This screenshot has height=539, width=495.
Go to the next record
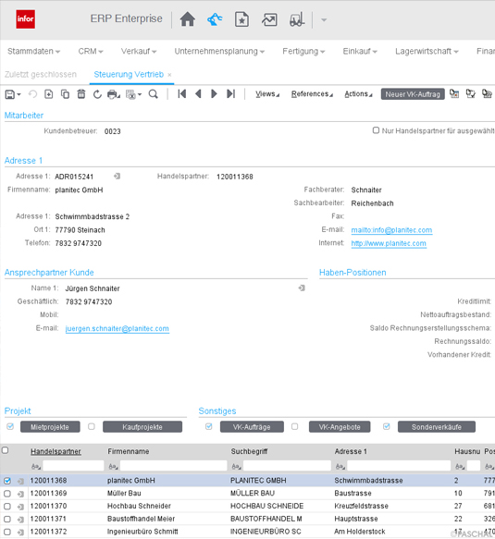click(214, 94)
